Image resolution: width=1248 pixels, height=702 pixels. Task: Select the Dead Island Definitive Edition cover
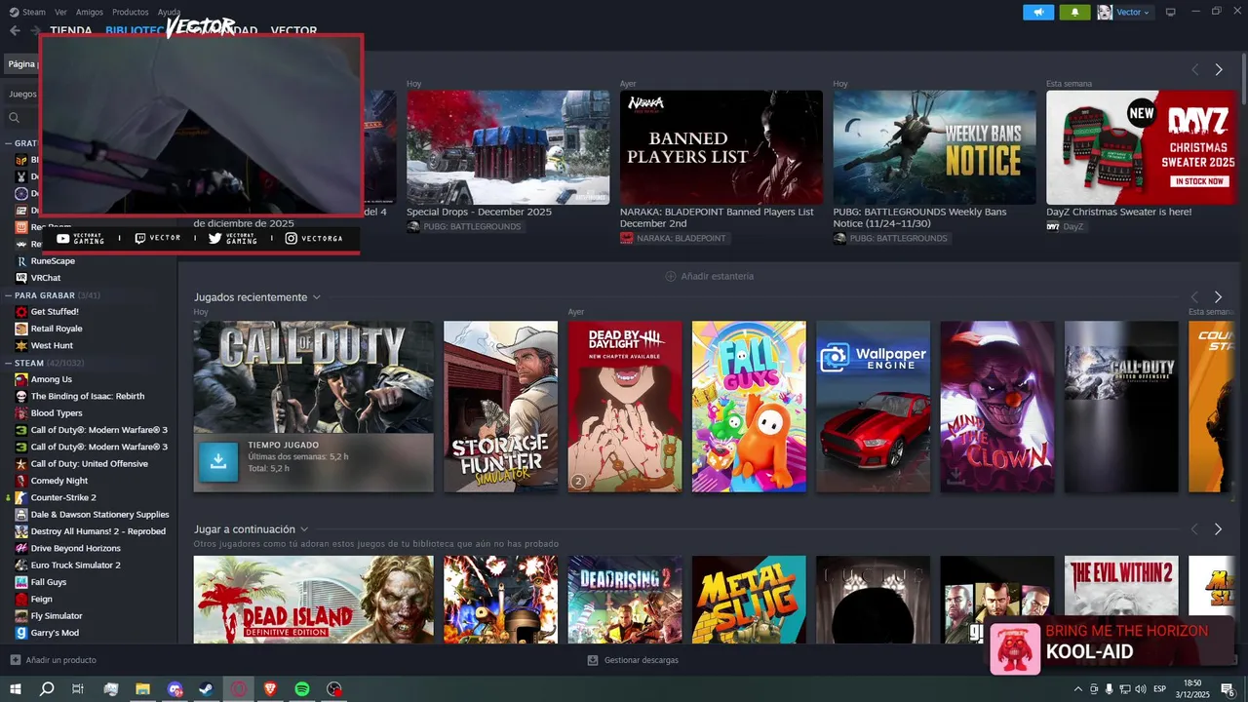coord(313,600)
